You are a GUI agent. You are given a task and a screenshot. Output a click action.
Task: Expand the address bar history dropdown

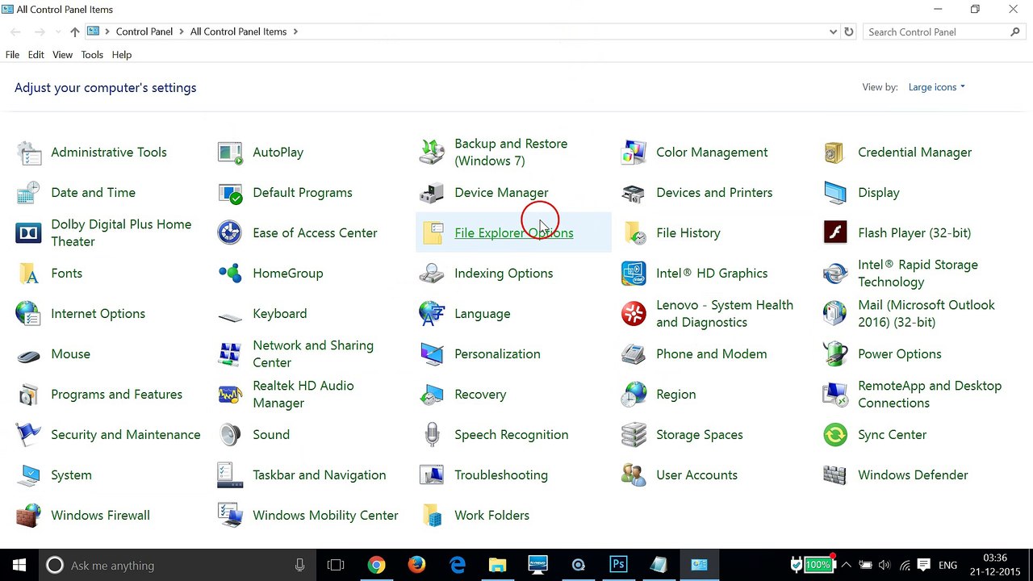(833, 32)
